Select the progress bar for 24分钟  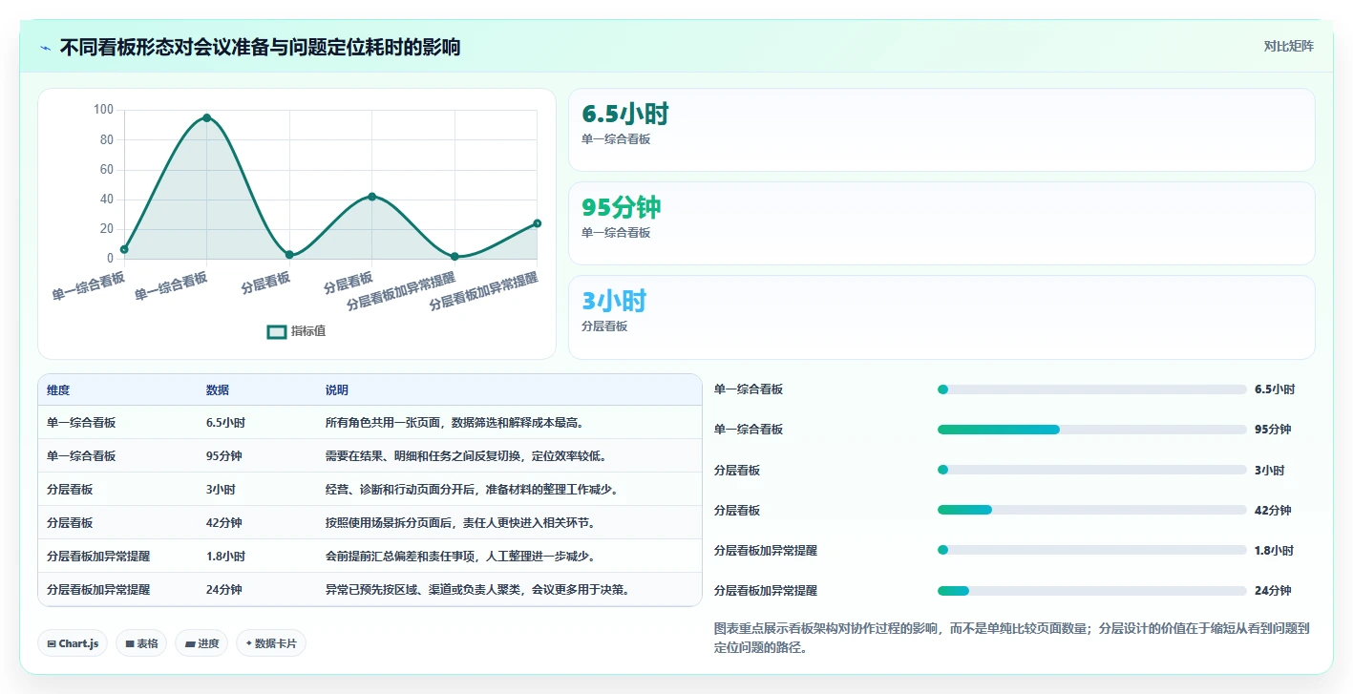click(x=1092, y=591)
